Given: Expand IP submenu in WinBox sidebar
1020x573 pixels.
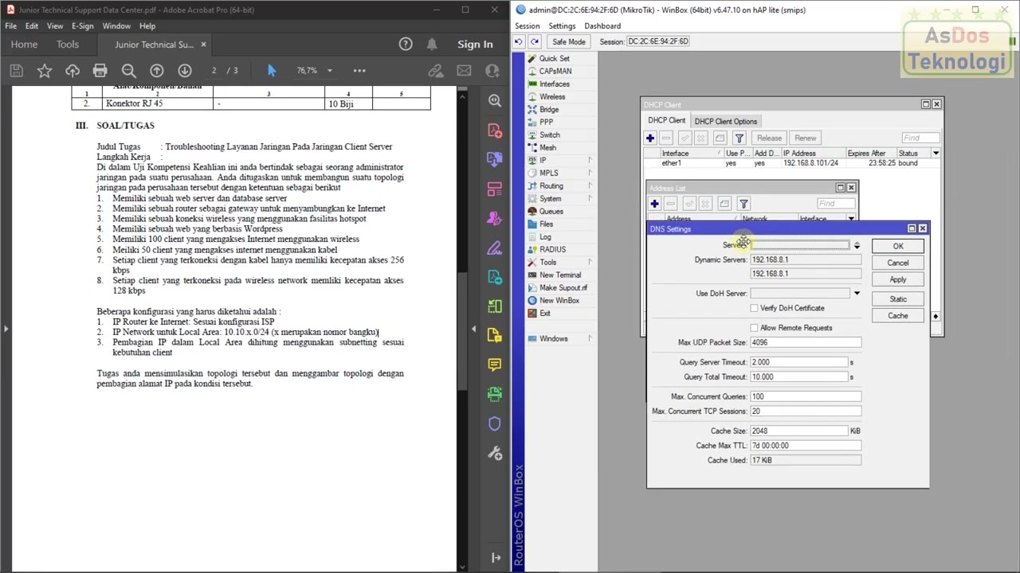Looking at the screenshot, I should [590, 161].
